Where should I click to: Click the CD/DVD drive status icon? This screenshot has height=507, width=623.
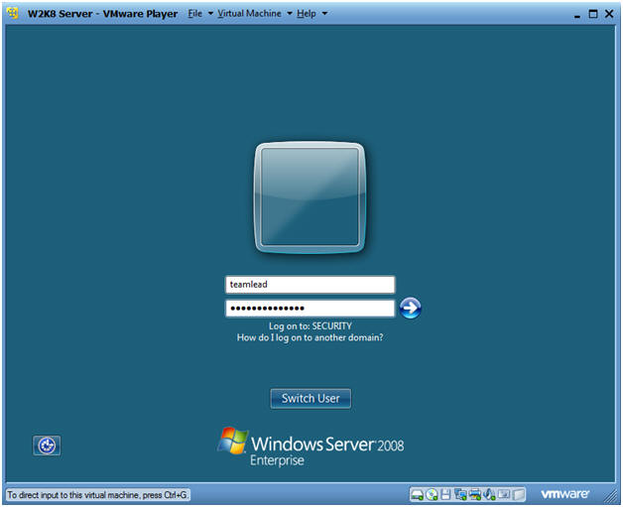432,494
